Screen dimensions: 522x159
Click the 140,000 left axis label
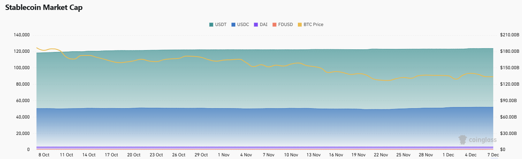click(x=21, y=35)
